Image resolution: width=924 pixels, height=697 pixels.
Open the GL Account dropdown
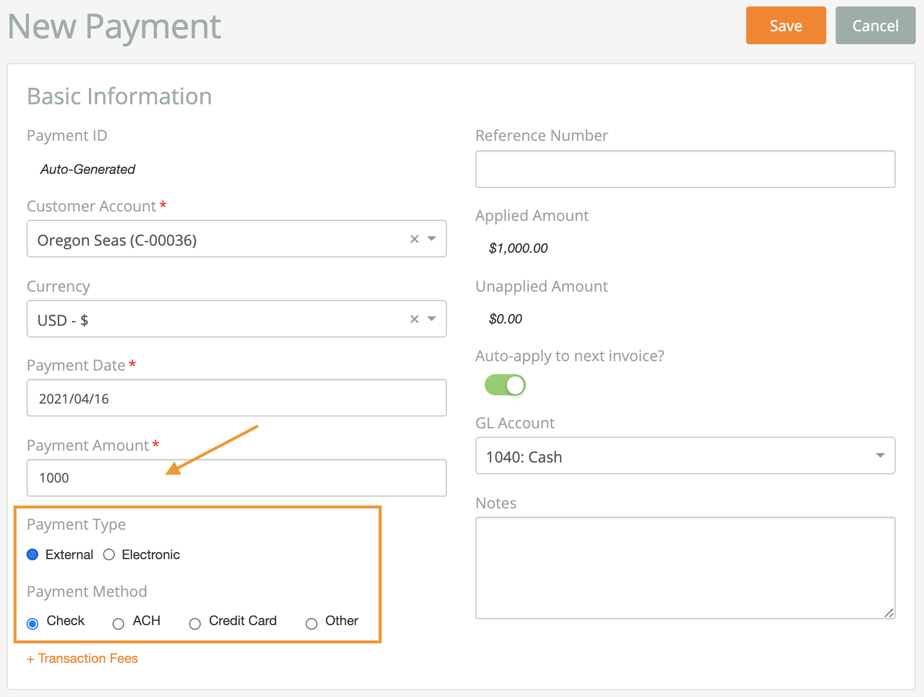coord(685,455)
